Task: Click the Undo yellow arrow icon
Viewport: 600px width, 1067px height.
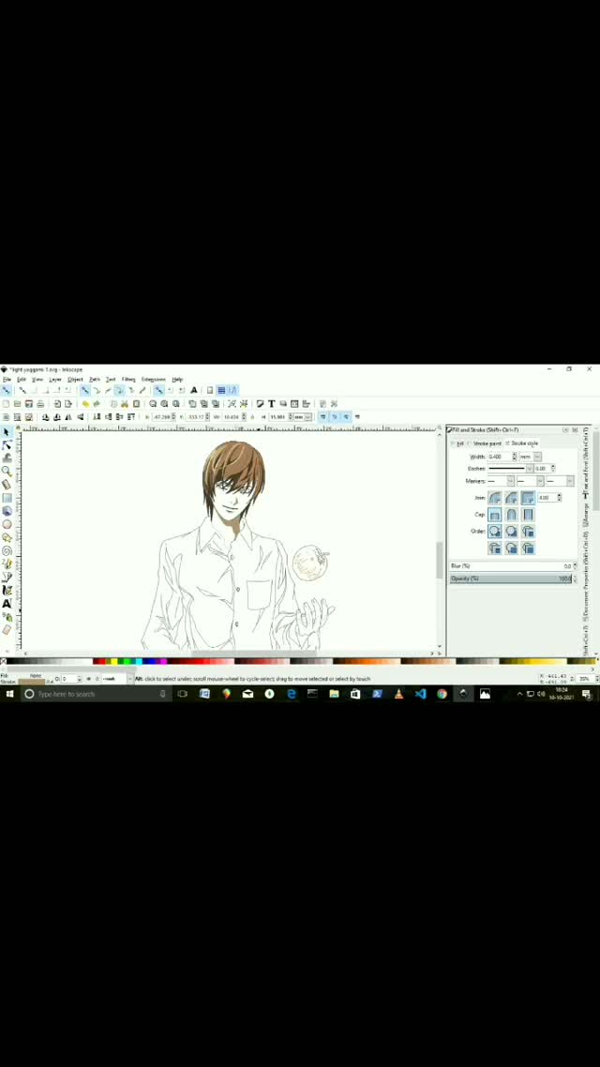Action: click(85, 403)
